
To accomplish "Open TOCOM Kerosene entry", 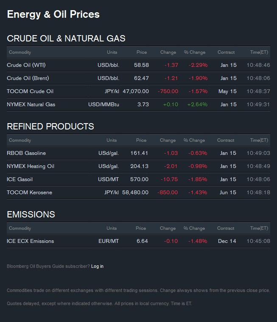I will coord(29,193).
